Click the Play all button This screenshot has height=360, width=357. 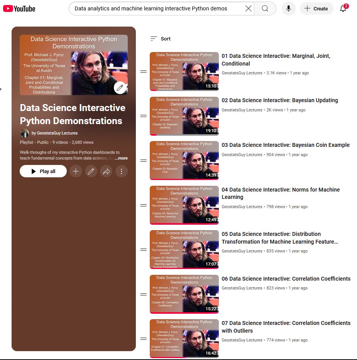pos(43,171)
